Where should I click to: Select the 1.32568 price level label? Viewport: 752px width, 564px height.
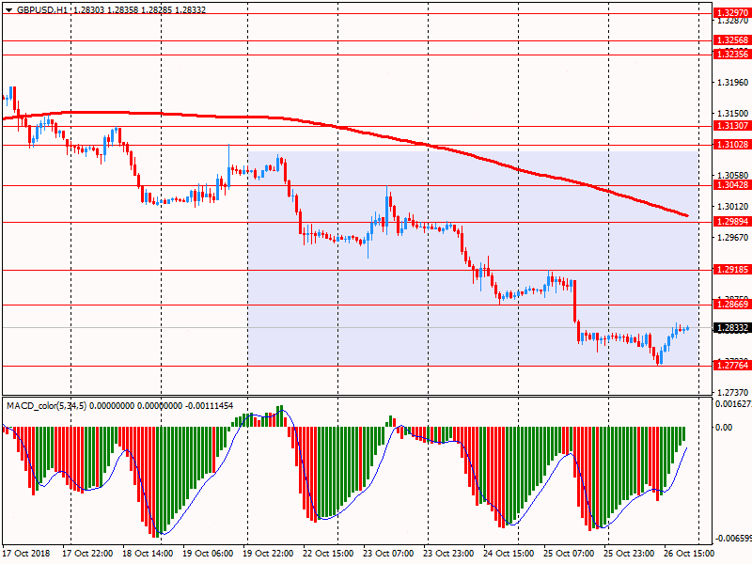[732, 40]
